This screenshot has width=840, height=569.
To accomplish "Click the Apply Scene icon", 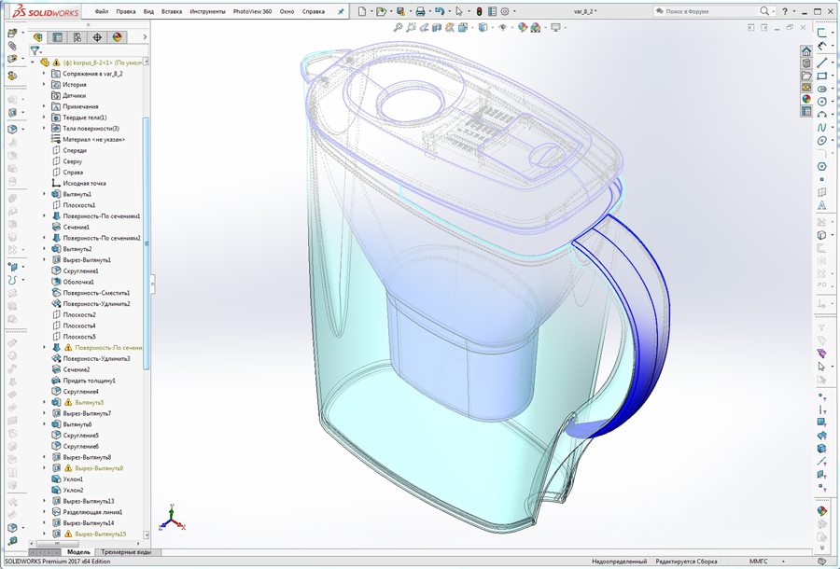I will pyautogui.click(x=535, y=27).
